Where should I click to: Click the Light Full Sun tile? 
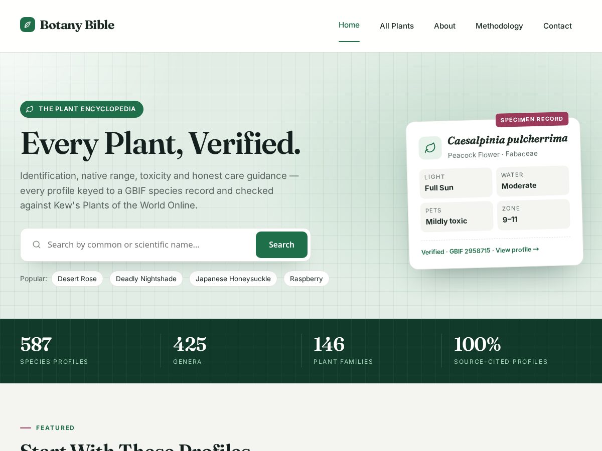click(x=456, y=183)
